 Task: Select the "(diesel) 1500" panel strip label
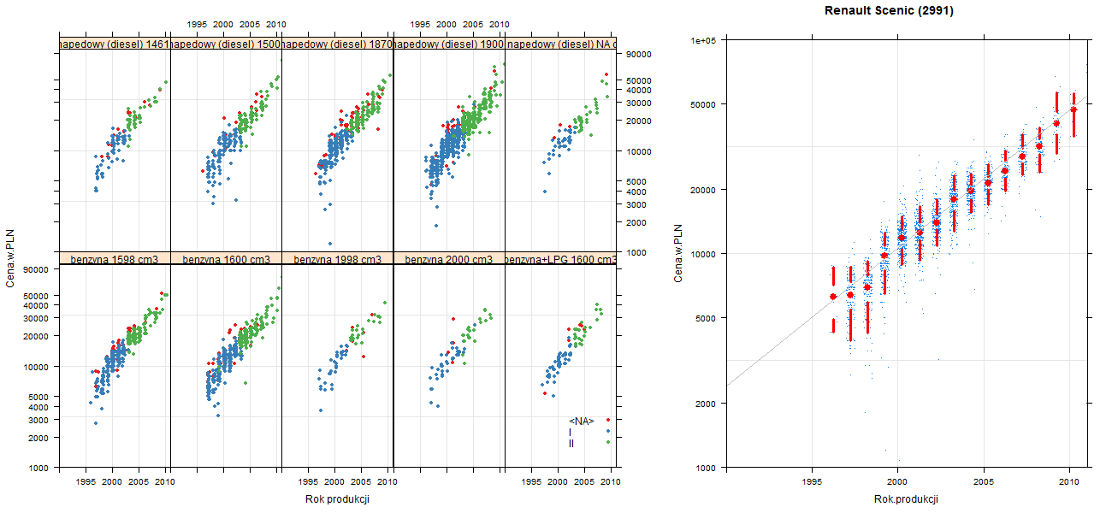click(x=226, y=44)
